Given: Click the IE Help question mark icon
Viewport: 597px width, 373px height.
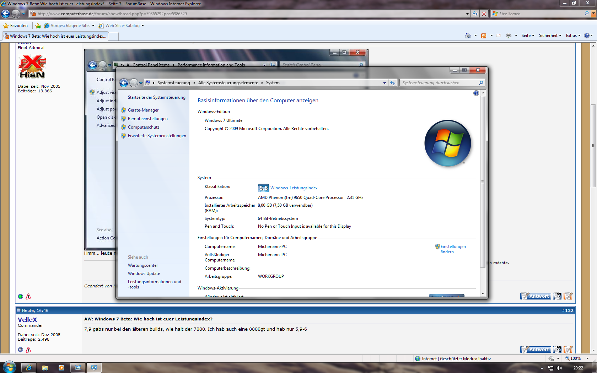Looking at the screenshot, I should tap(587, 36).
